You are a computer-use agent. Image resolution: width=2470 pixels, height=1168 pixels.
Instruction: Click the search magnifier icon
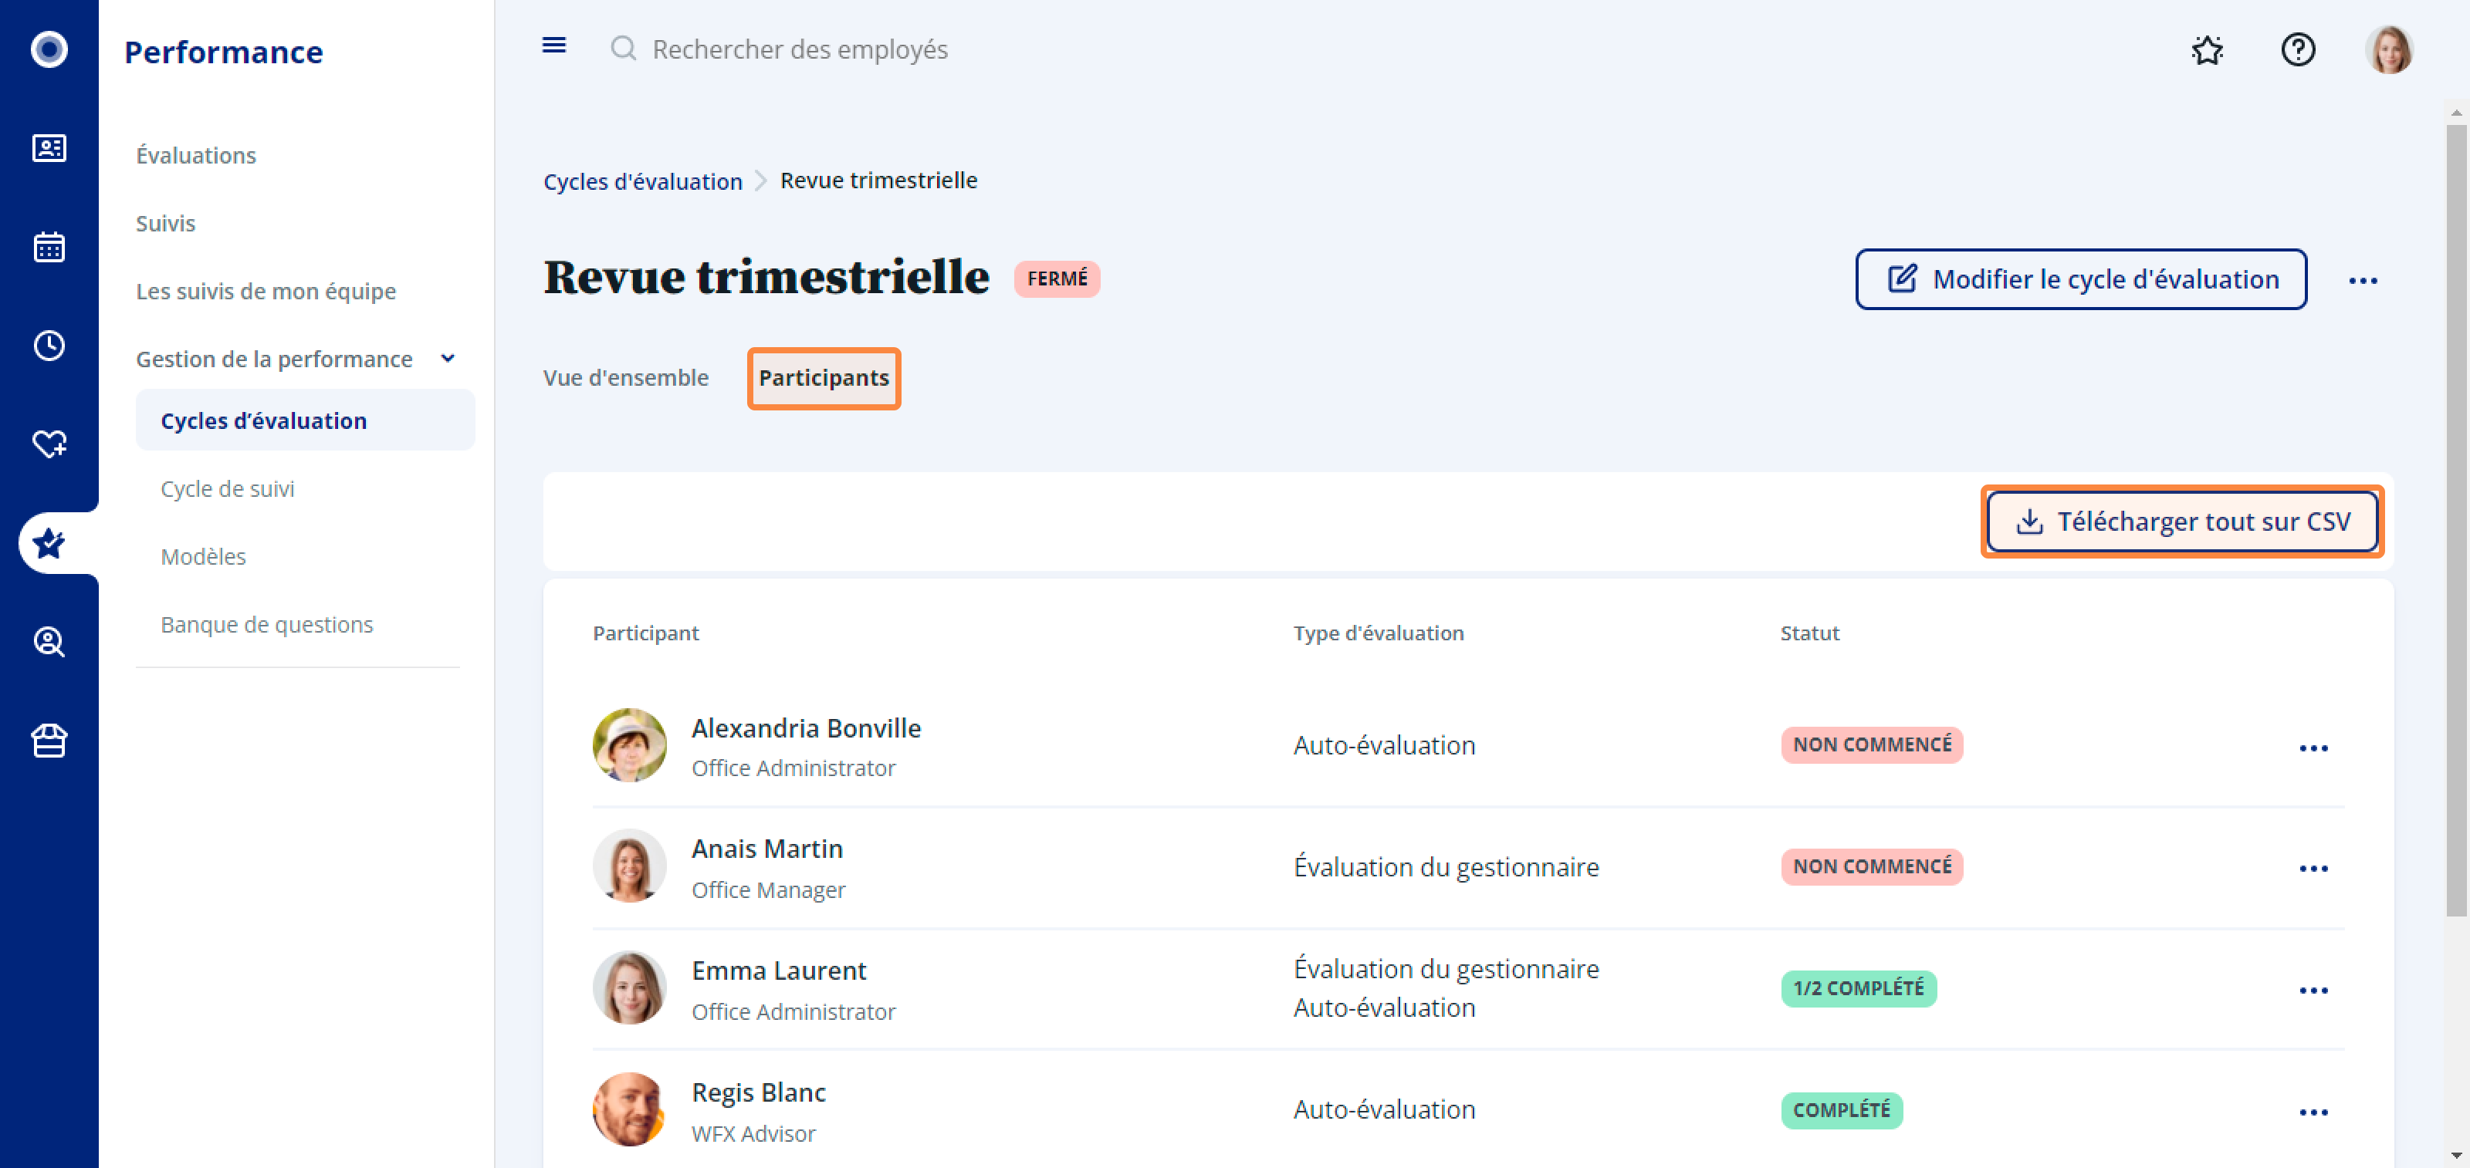click(x=623, y=48)
